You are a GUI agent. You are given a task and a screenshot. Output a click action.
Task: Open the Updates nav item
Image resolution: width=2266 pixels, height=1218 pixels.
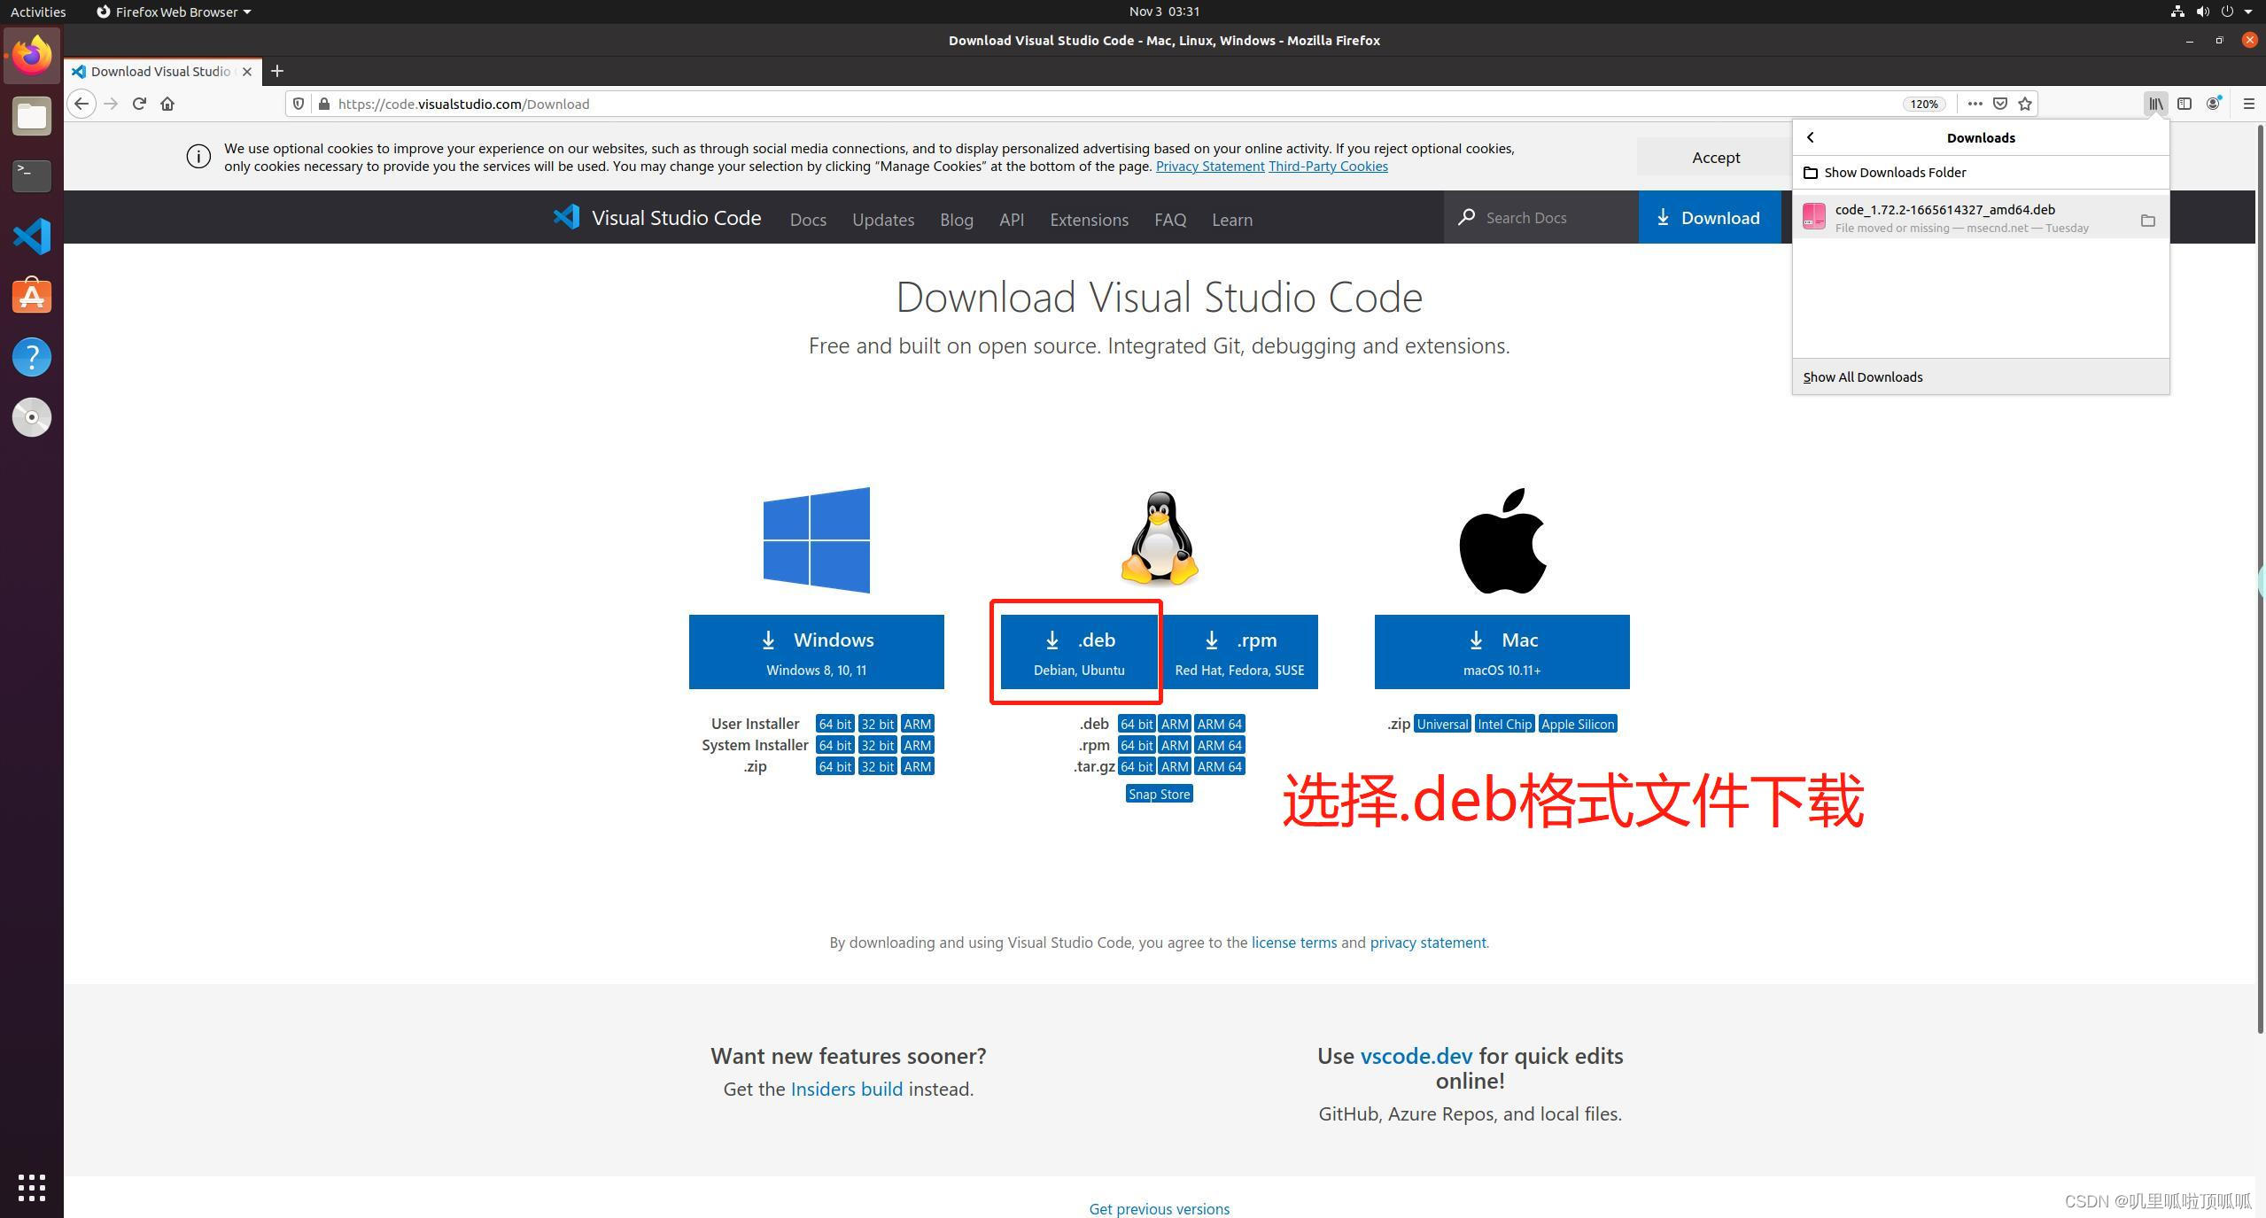(882, 220)
